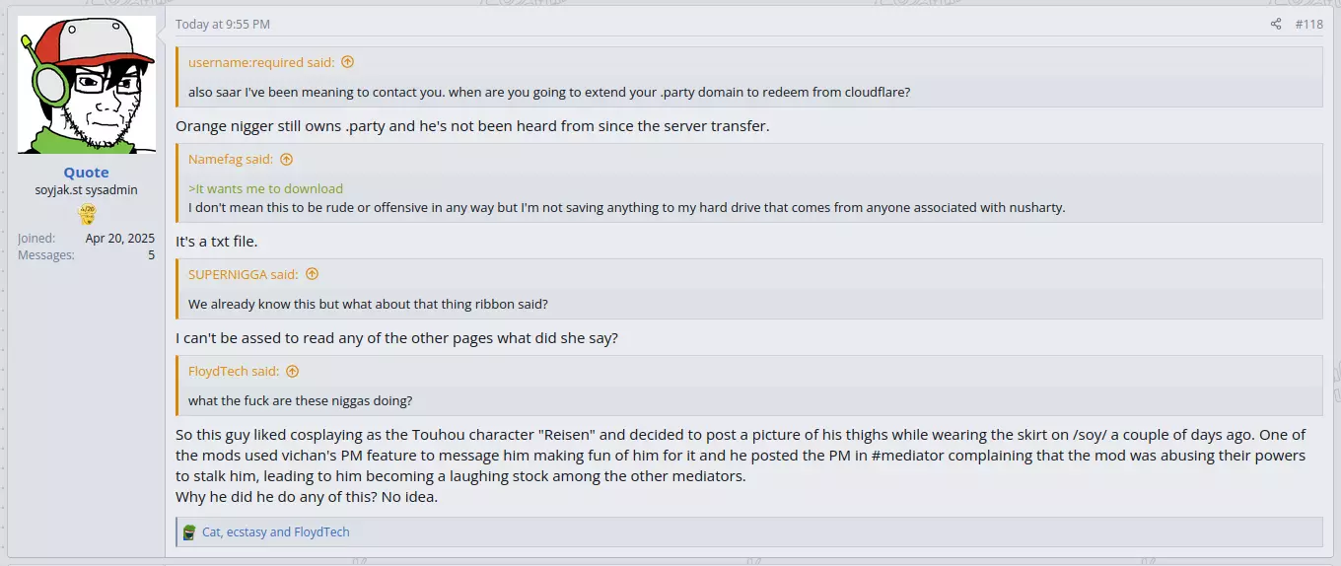Image resolution: width=1341 pixels, height=566 pixels.
Task: Open the "Quote" username profile link
Action: point(87,173)
